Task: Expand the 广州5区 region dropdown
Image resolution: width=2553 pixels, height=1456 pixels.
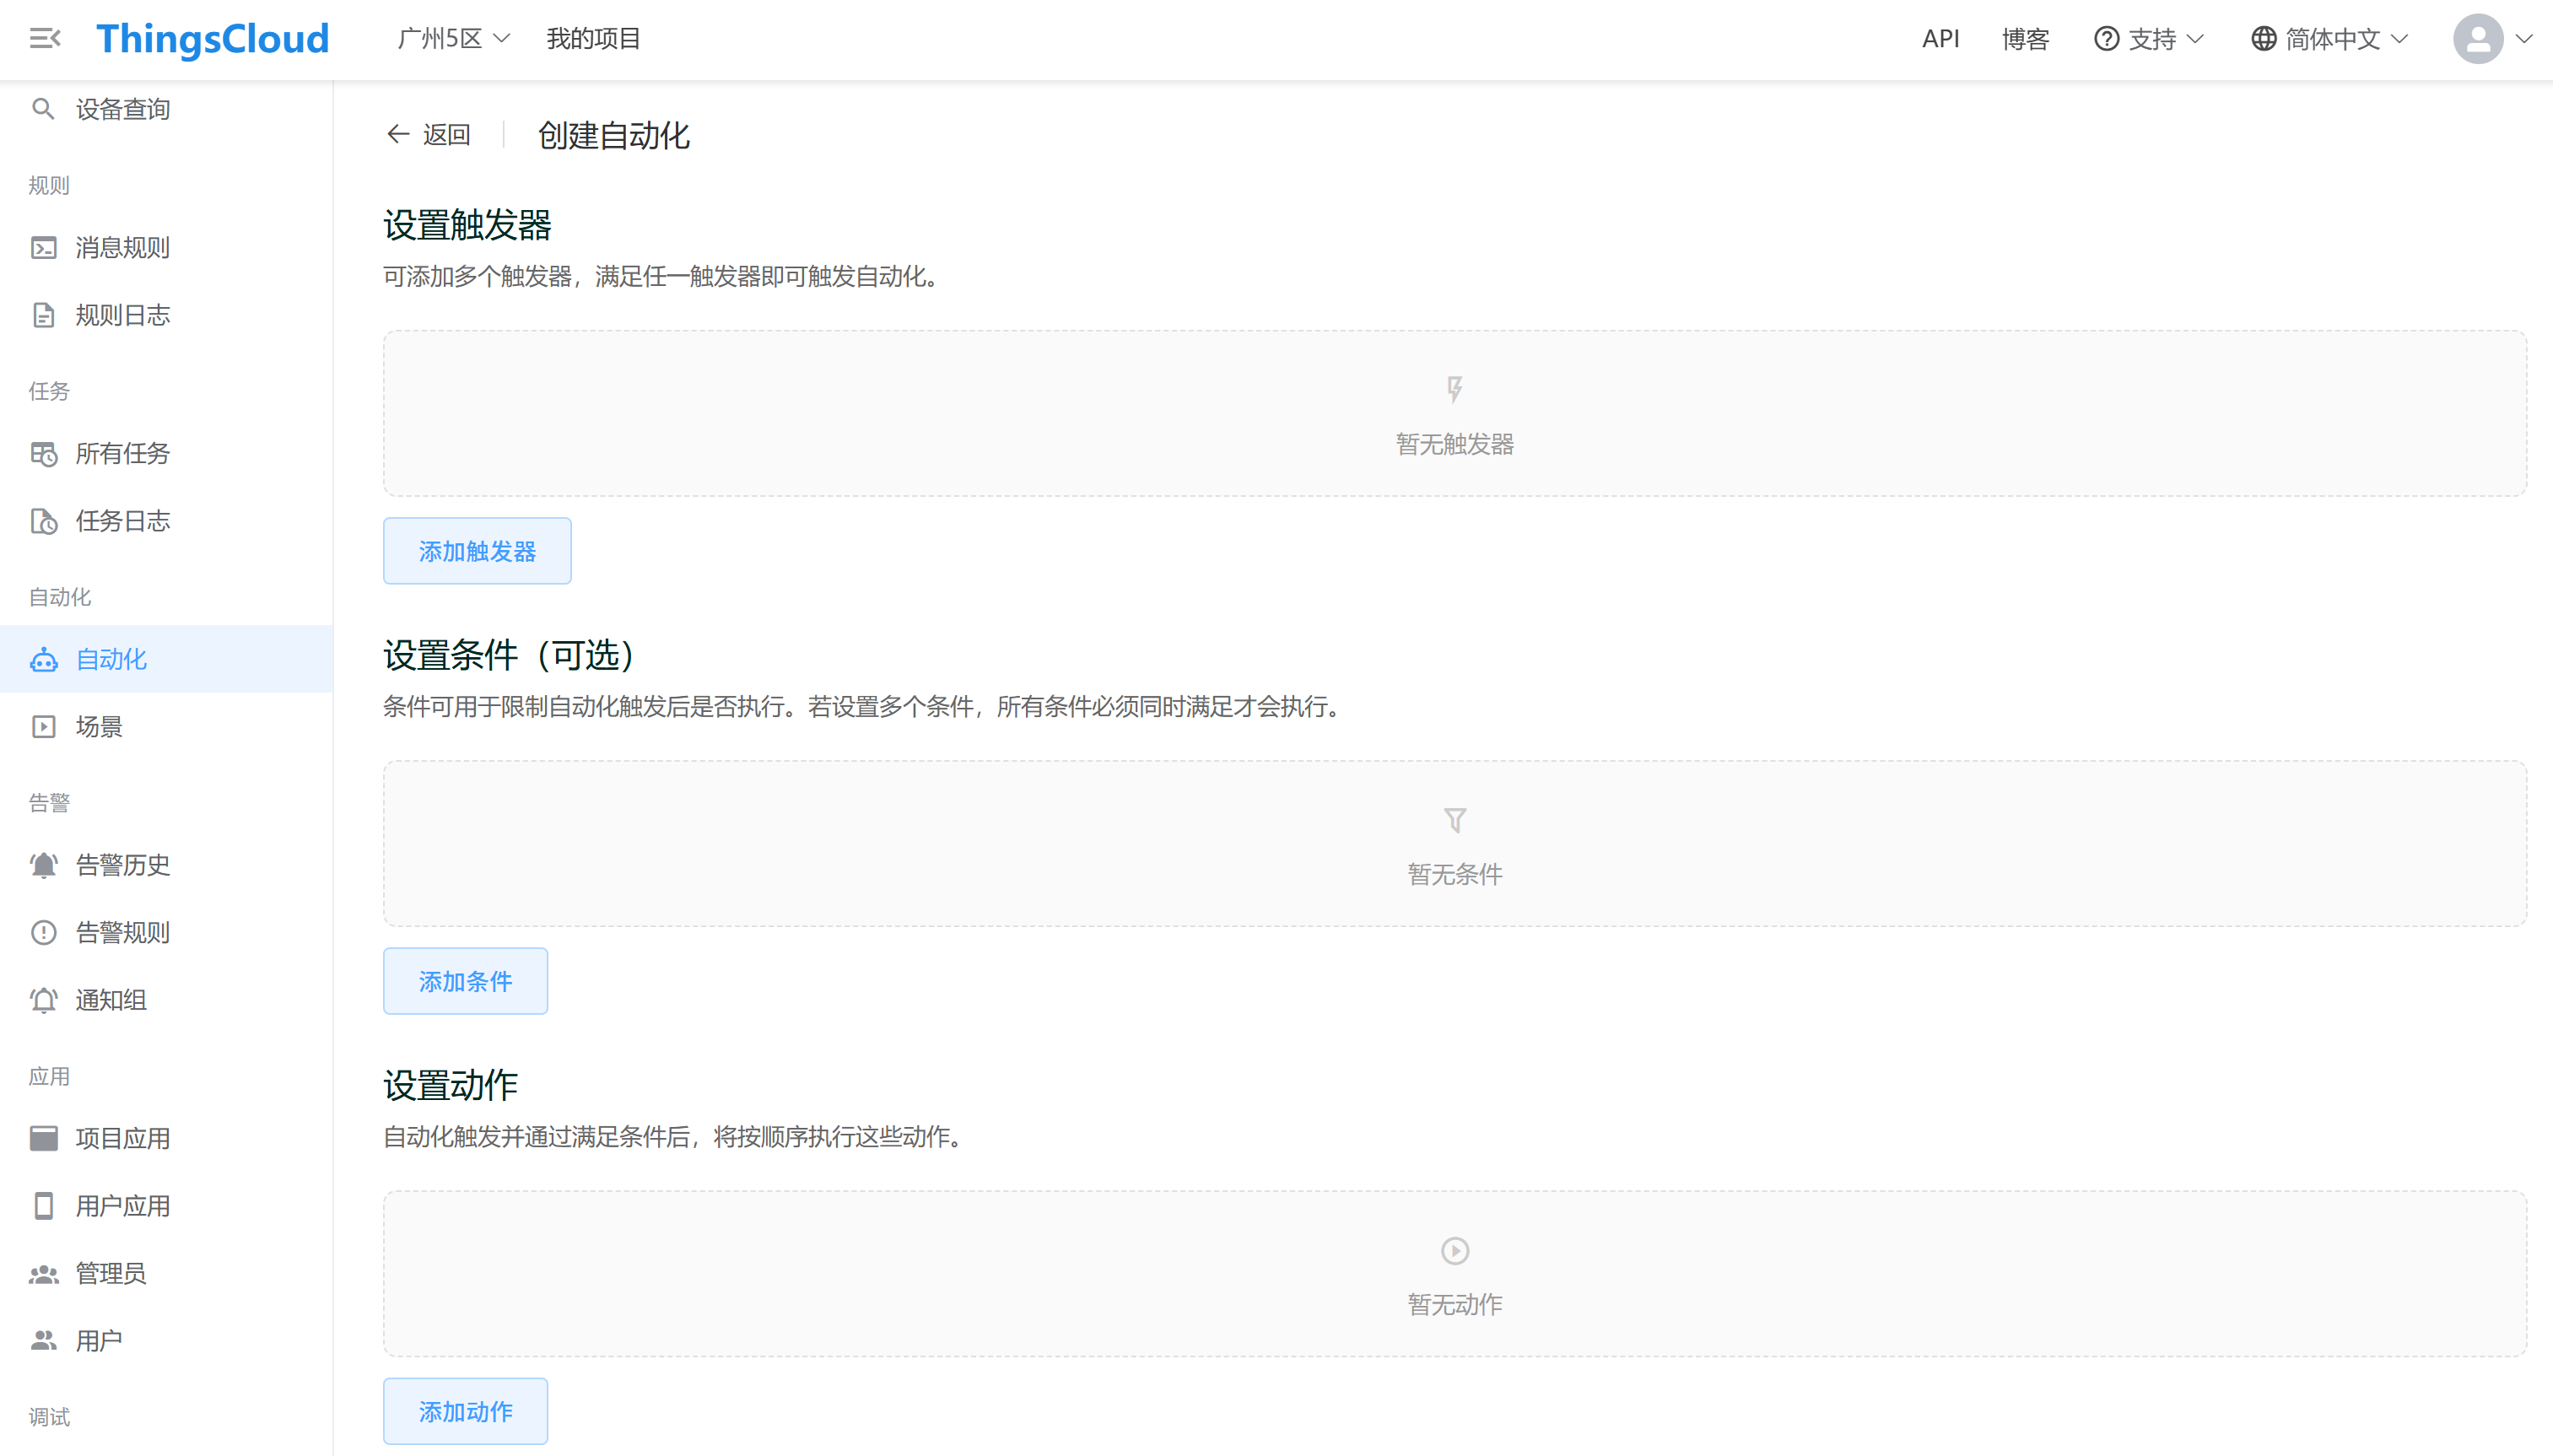Action: 454,39
